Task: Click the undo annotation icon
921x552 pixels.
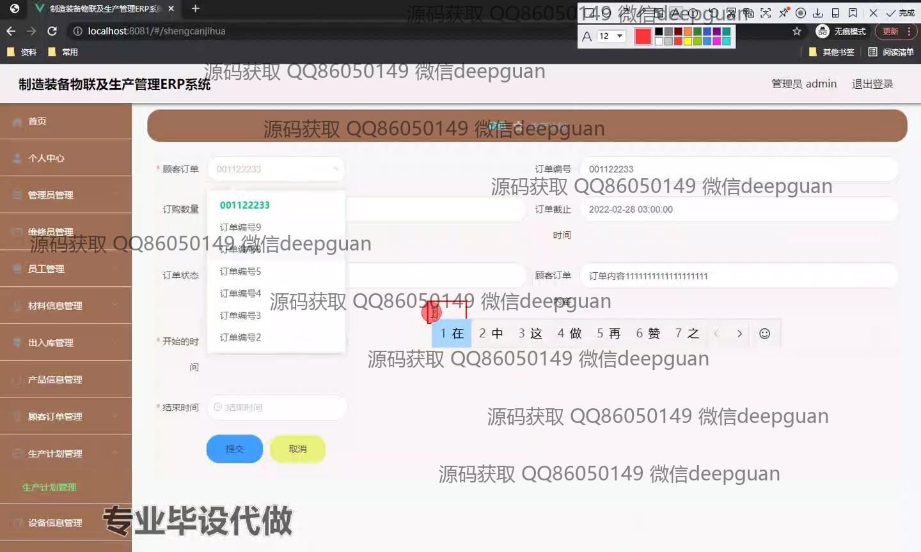Action: (713, 13)
